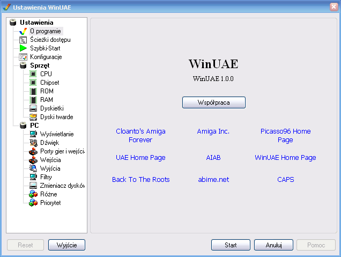The height and width of the screenshot is (257, 341).
Task: Open the Chipset settings entry
Action: pyautogui.click(x=49, y=83)
